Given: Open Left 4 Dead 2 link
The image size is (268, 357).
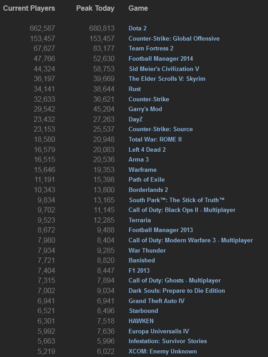Looking at the screenshot, I should 147,149.
